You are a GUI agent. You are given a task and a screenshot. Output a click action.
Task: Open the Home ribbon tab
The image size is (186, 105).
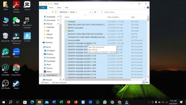51,8
